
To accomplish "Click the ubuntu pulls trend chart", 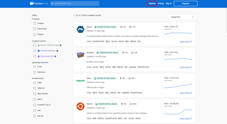I will 178,112.
